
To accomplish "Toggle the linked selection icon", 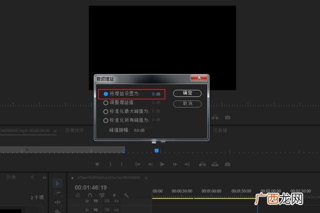I will [102, 195].
